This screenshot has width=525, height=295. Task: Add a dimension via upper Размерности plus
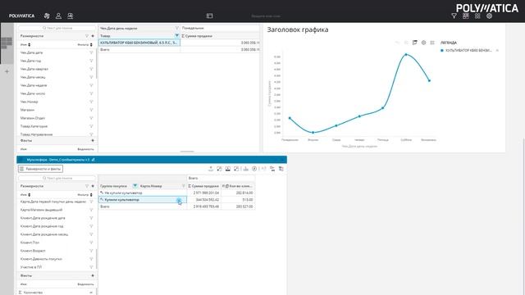tap(93, 36)
